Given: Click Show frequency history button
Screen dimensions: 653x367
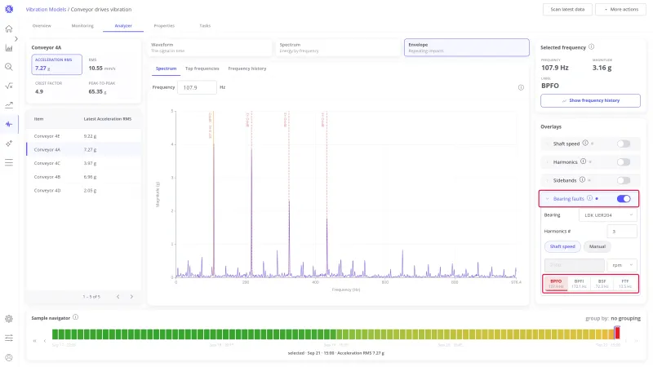Looking at the screenshot, I should click(x=590, y=100).
